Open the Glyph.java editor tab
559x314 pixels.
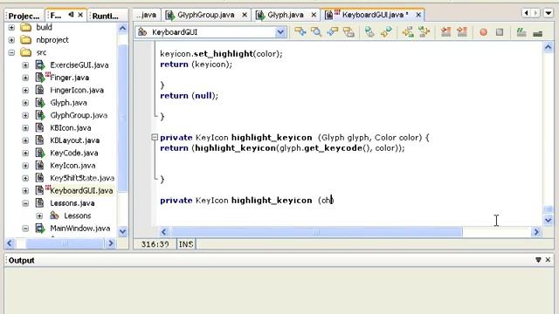click(286, 15)
